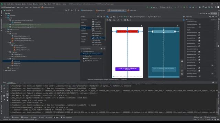Search attributes with magnifier icon
Screen dimensions: 220x123
tap(210, 17)
